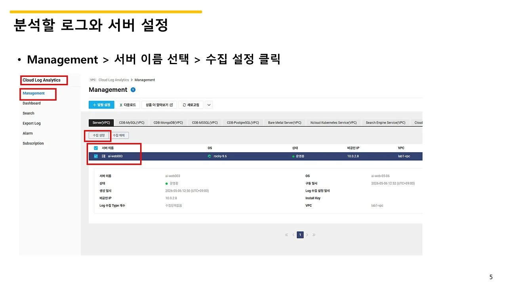Click the OS column header
This screenshot has height=285, width=507.
[x=210, y=148]
